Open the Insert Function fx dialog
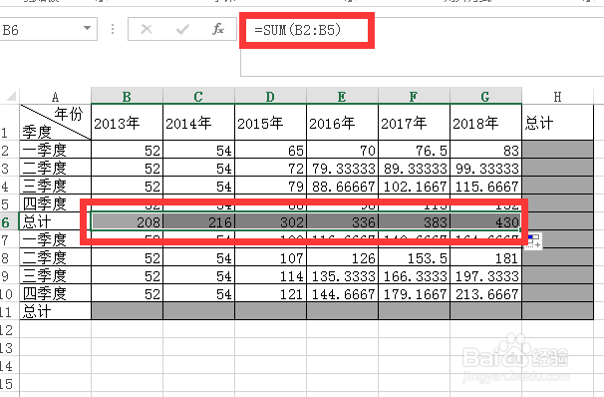This screenshot has width=604, height=397. 217,29
